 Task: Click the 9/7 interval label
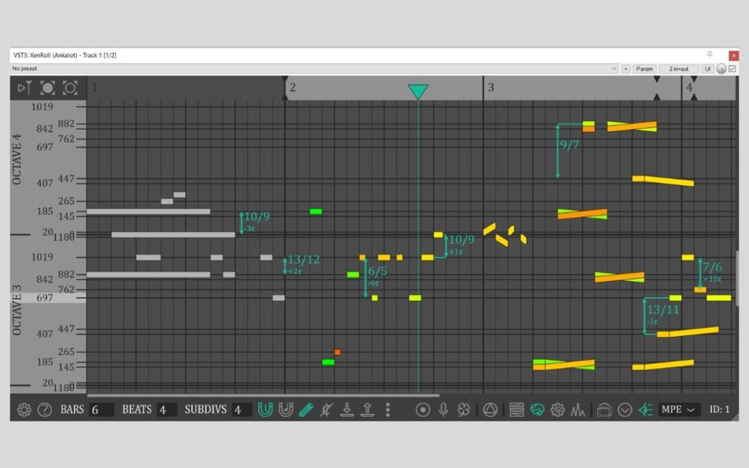tap(569, 144)
